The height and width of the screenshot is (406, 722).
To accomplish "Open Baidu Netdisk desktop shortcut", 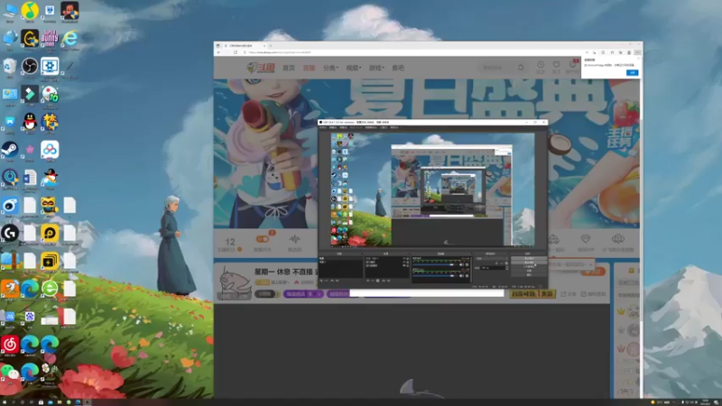I will 50,149.
